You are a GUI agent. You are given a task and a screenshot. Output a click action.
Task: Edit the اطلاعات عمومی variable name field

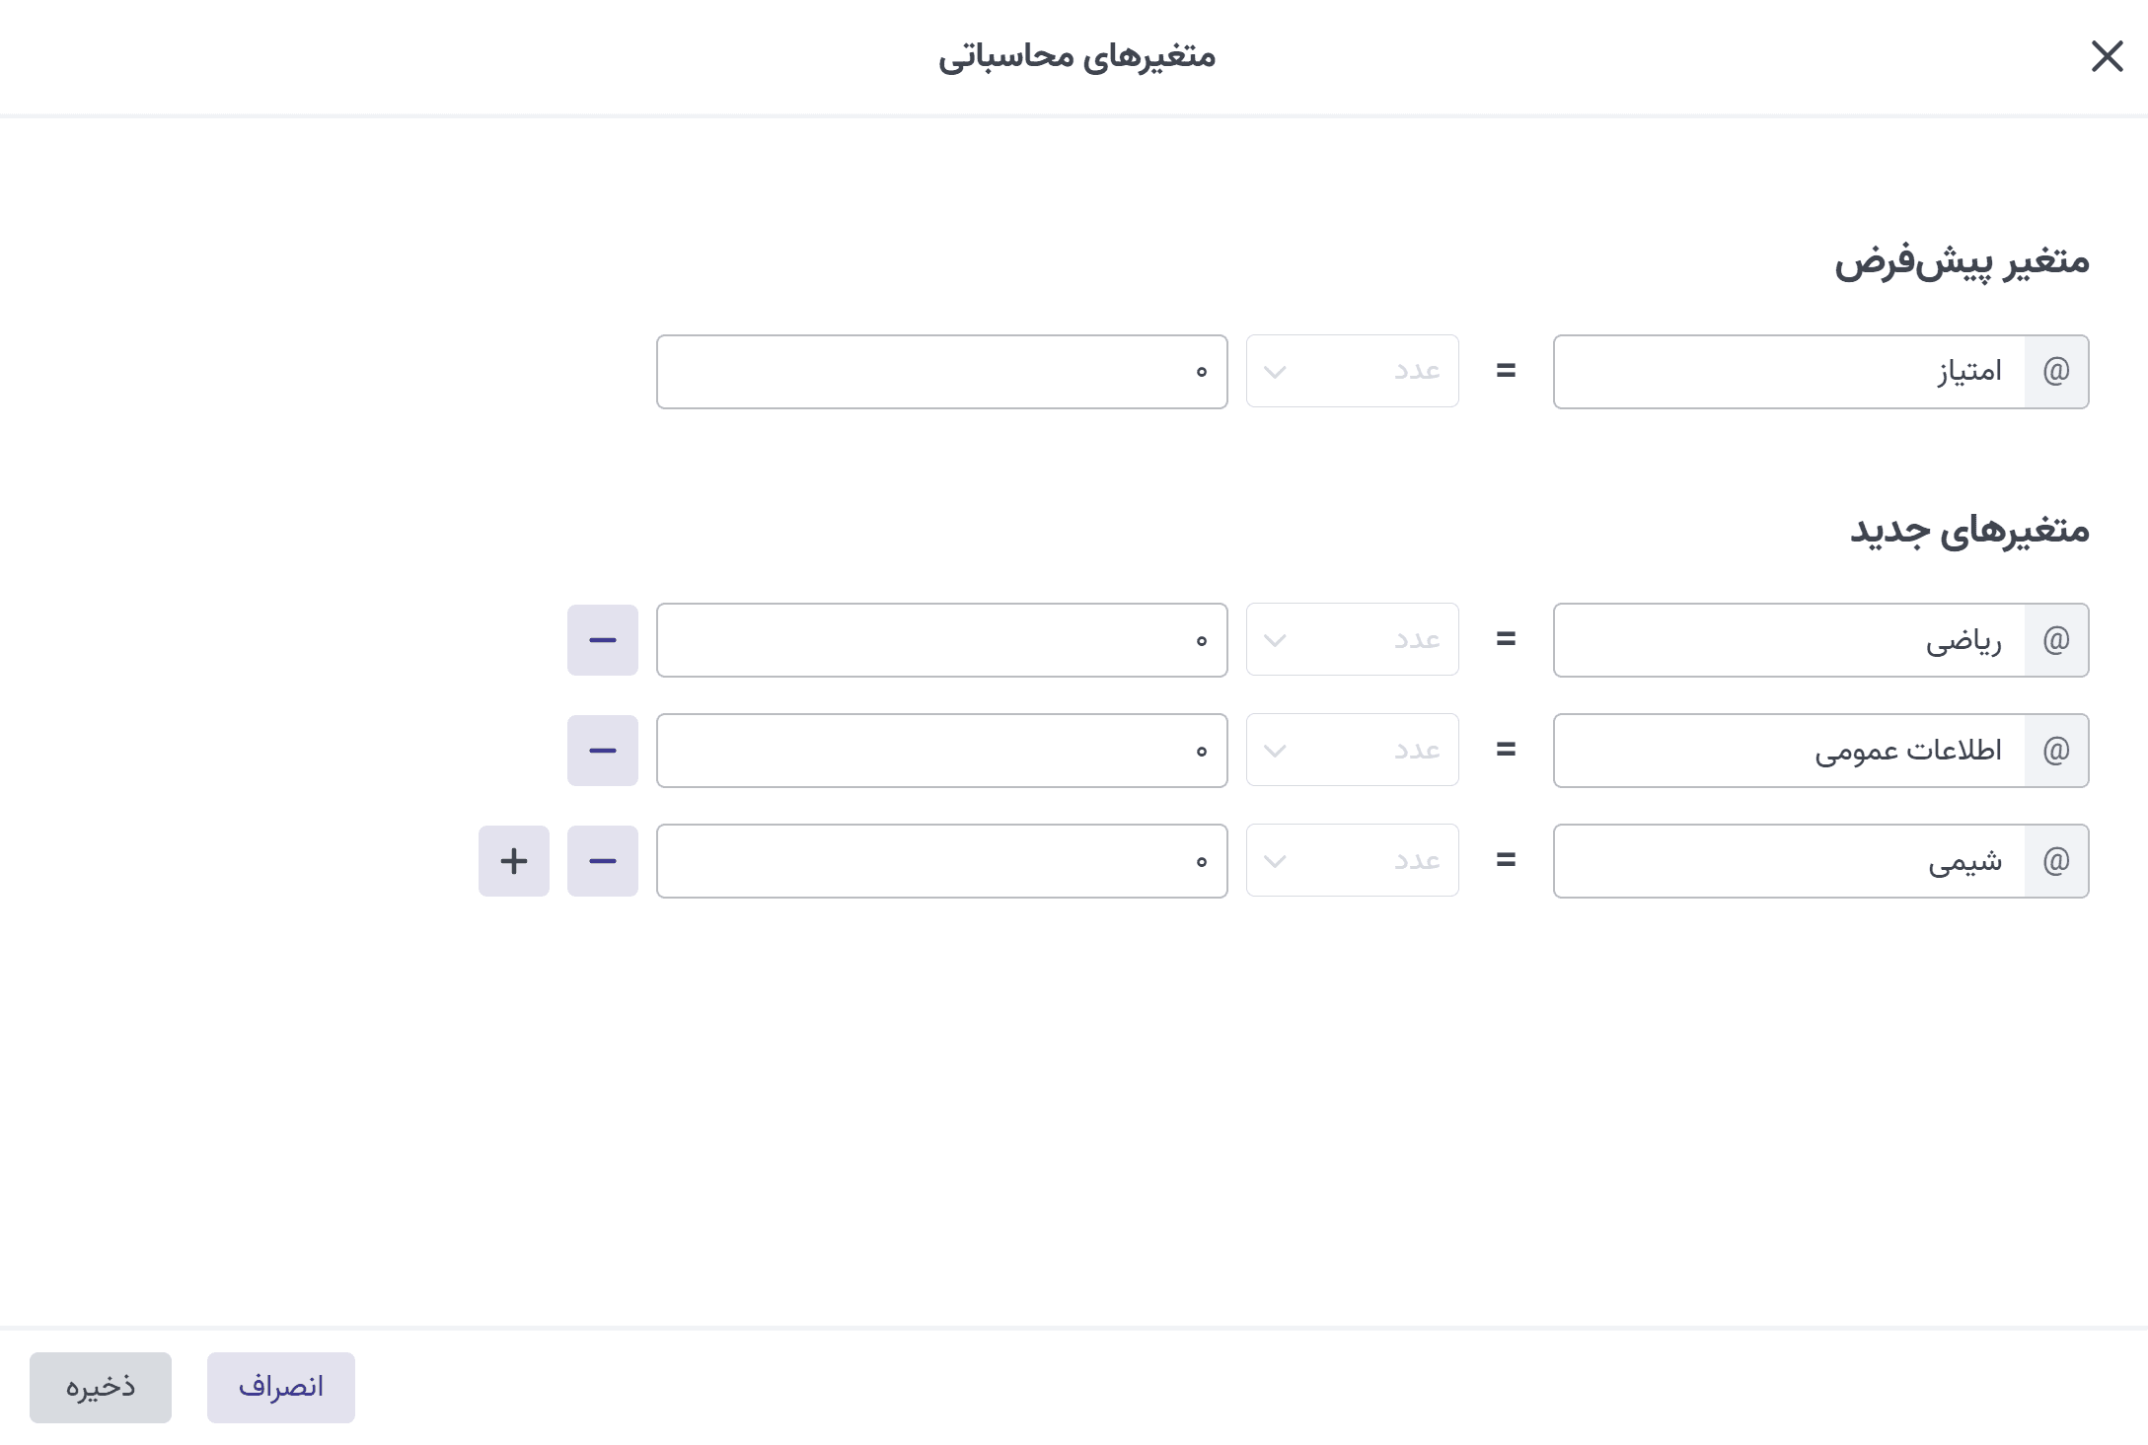1788,751
